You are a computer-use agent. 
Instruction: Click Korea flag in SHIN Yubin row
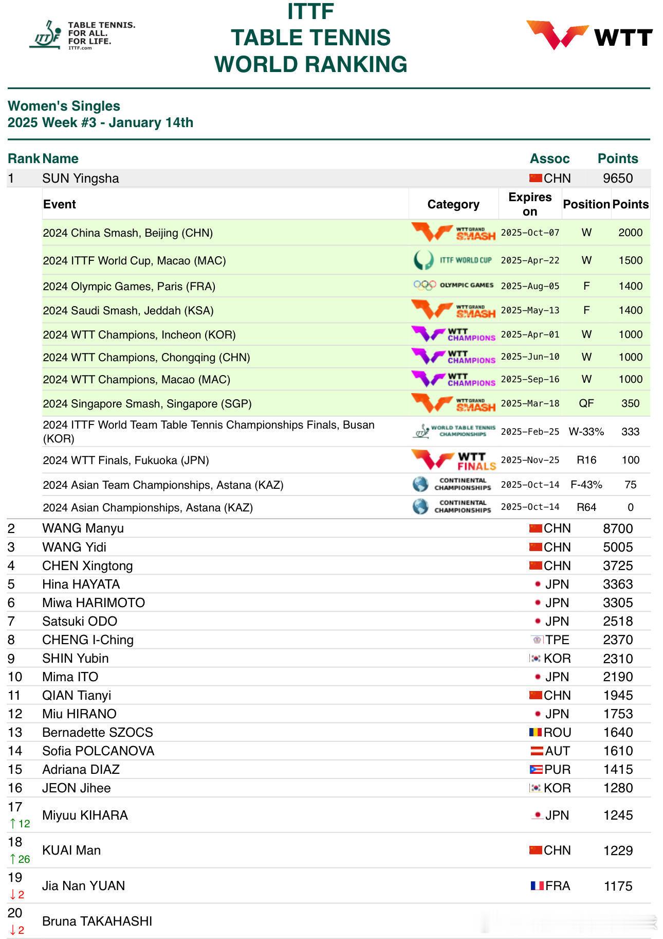536,658
